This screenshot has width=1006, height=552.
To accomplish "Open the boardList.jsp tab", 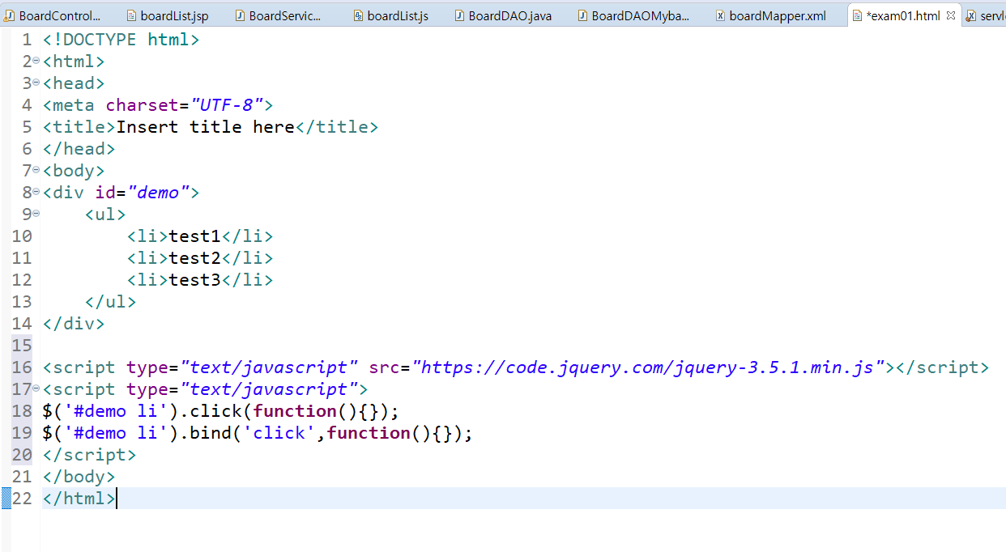I will 167,15.
